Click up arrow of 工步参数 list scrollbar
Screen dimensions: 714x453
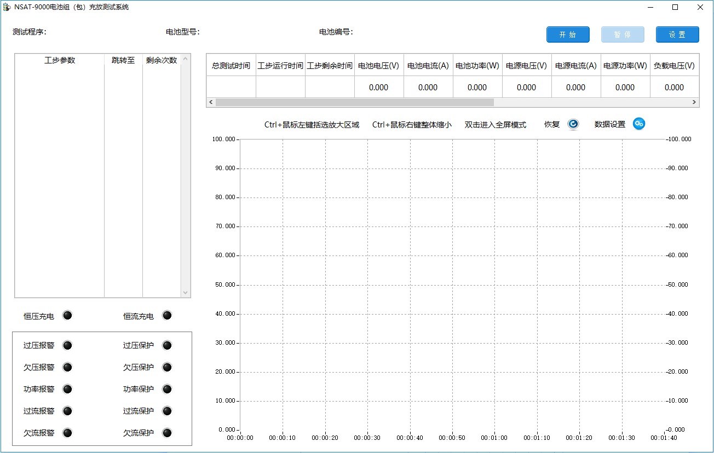pos(185,59)
